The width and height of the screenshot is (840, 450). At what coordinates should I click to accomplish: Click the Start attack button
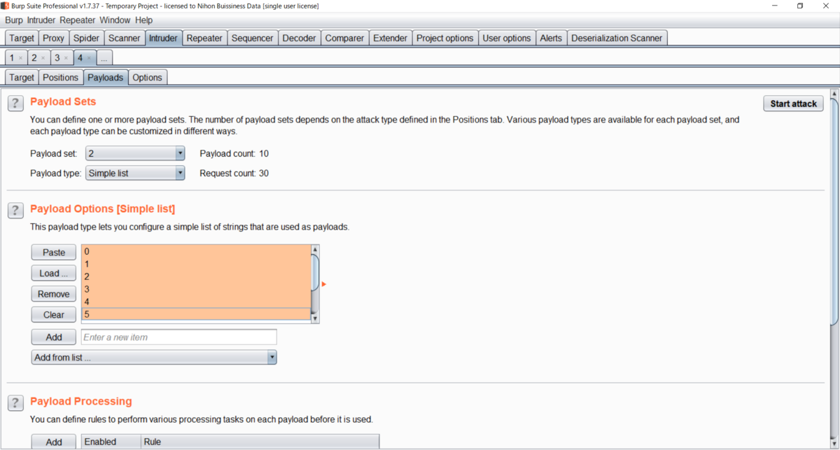pyautogui.click(x=793, y=104)
